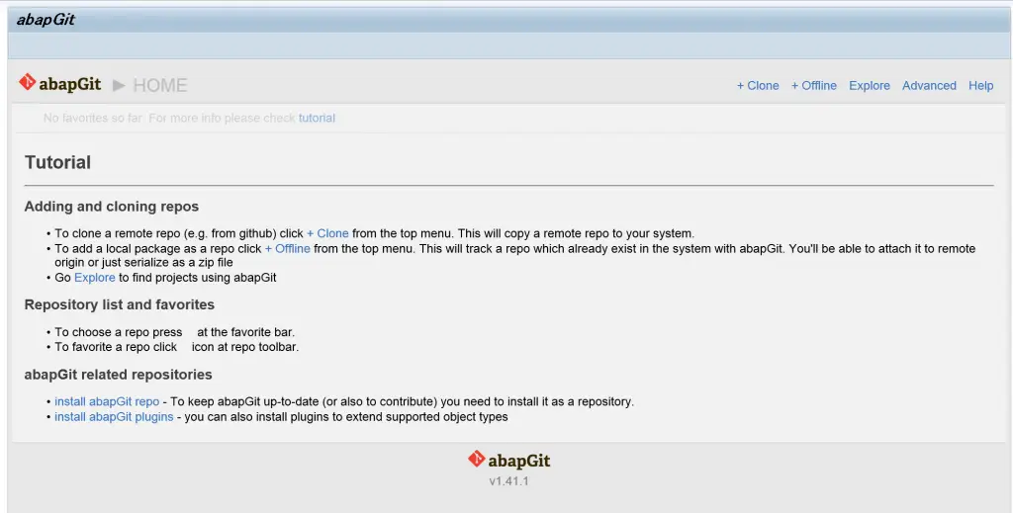
Task: Click the + Offline link in tutorial text
Action: (x=288, y=248)
